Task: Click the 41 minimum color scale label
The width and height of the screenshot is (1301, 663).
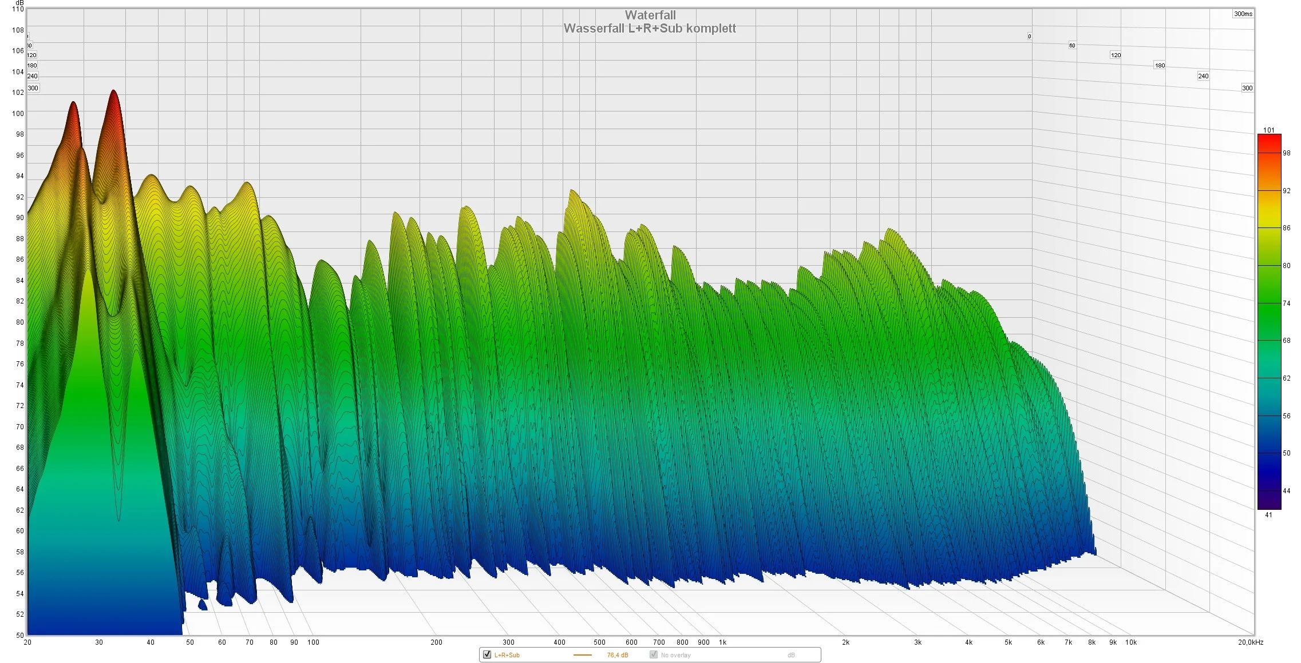Action: (x=1268, y=515)
